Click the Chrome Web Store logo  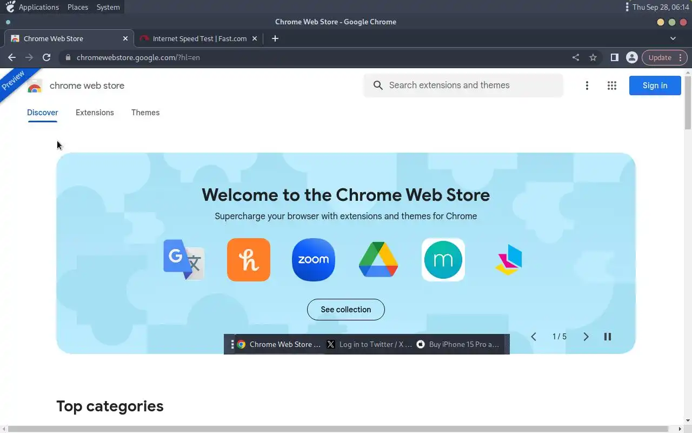[x=35, y=87]
